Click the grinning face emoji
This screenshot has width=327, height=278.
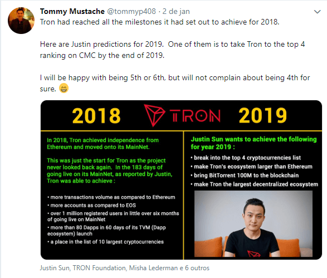(64, 88)
